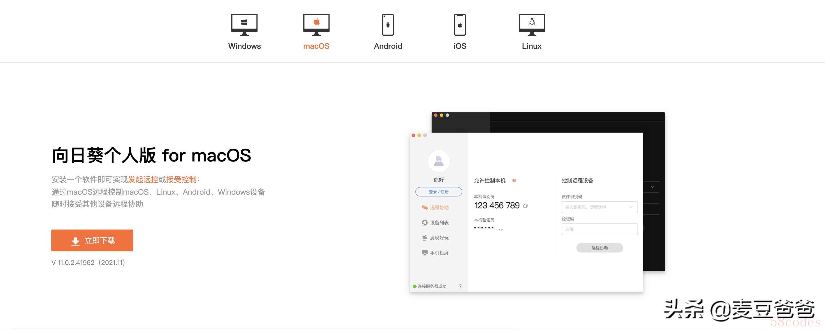
Task: Expand the dropdown in the dark window
Action: 652,187
